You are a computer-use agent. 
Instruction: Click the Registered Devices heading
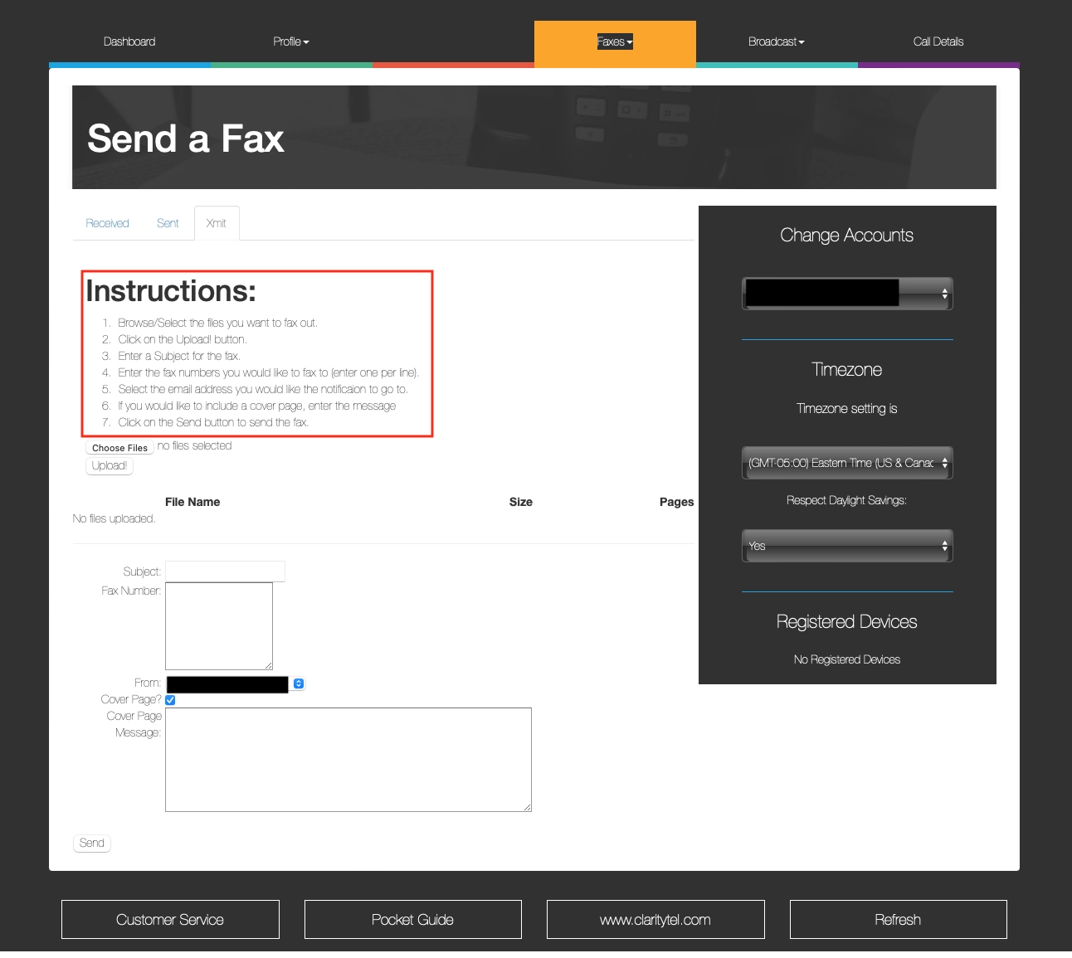(847, 622)
